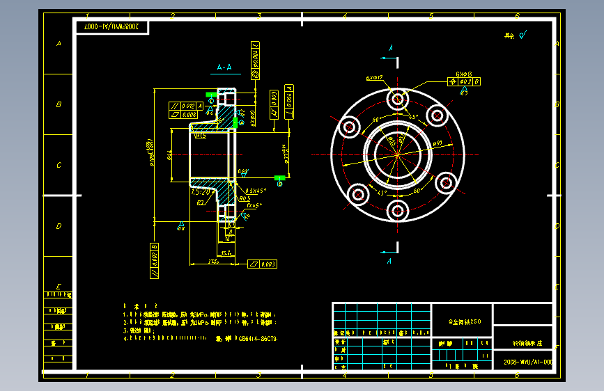Select the "GB6414-86CT9" standard reference text
The image size is (604, 391).
(258, 339)
